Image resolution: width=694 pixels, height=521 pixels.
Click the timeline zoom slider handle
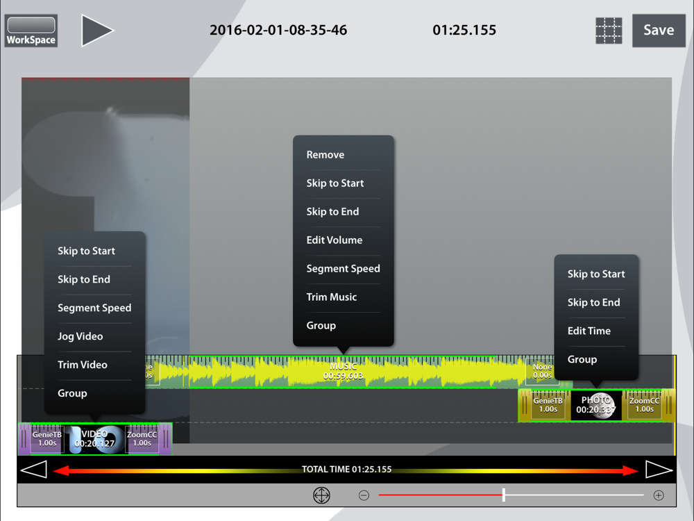point(504,495)
